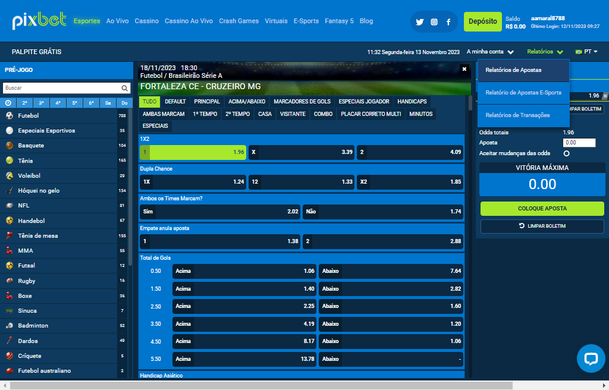Click COLOQUE APOSTA button

pyautogui.click(x=542, y=209)
